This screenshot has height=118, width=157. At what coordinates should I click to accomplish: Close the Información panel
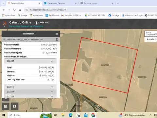(x=57, y=34)
